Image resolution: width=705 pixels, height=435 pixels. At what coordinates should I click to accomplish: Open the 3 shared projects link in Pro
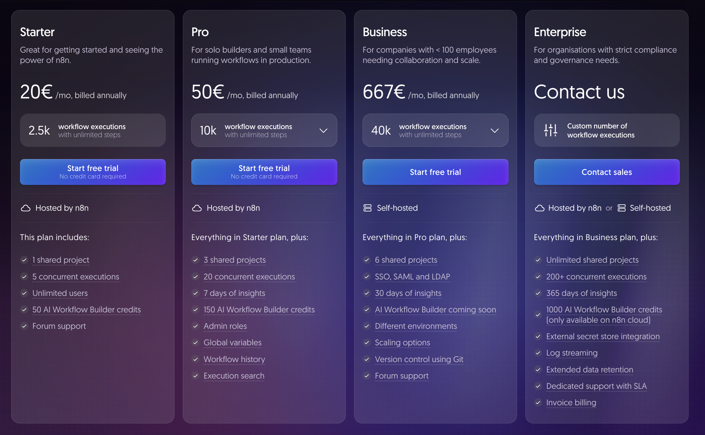pyautogui.click(x=234, y=260)
